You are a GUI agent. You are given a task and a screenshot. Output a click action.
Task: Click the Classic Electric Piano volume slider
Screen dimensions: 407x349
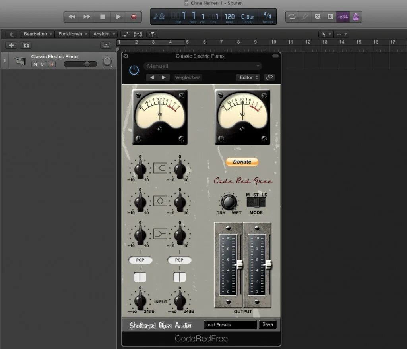[80, 64]
